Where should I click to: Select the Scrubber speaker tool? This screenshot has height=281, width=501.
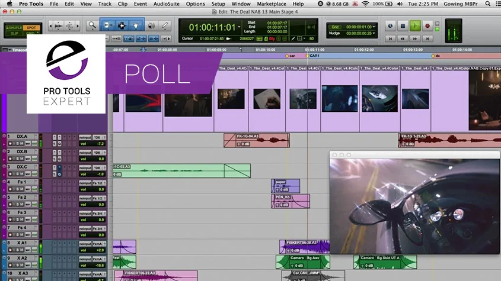(151, 25)
